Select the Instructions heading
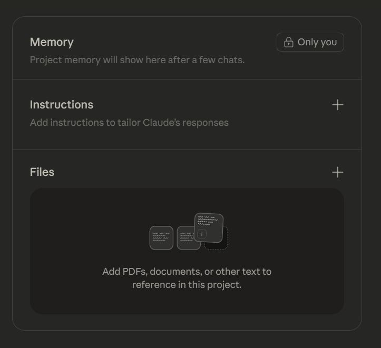 click(x=62, y=105)
